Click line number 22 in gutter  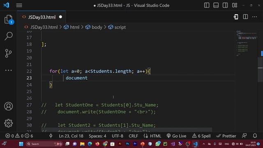pos(29,71)
